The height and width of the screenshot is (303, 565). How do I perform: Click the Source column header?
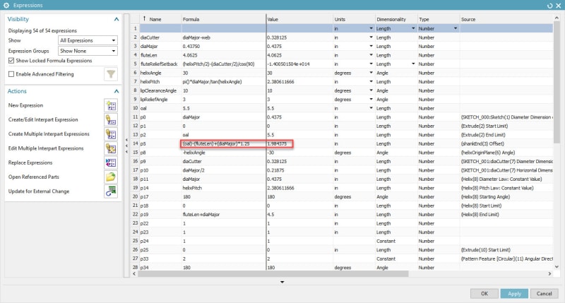tap(506, 20)
